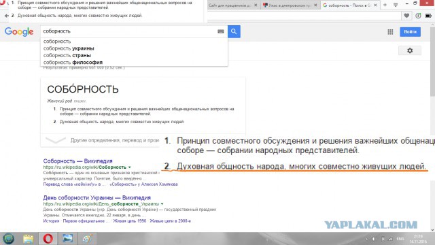Open dropdown arrow after ru.wikipedia.org/wiki/Соборность URL

click(x=129, y=167)
